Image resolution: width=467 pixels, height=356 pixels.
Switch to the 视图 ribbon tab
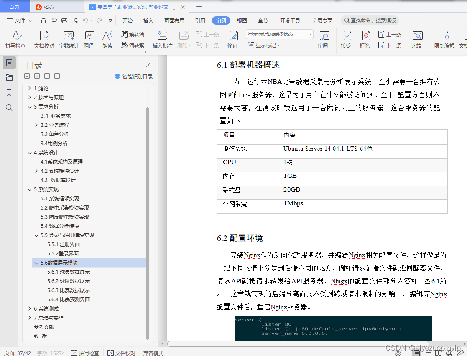(242, 20)
